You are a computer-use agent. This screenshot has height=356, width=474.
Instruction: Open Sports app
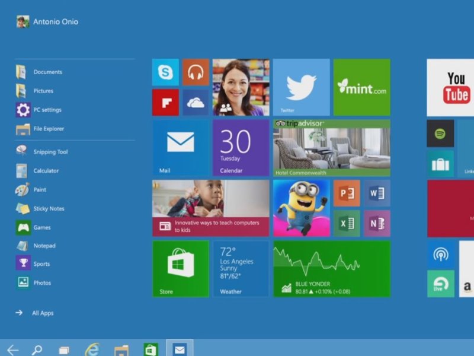[33, 263]
